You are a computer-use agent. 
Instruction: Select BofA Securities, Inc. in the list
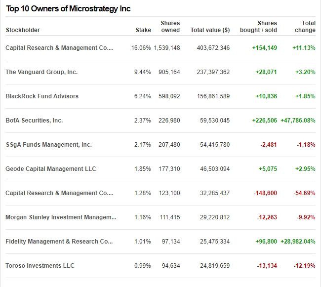pos(34,121)
